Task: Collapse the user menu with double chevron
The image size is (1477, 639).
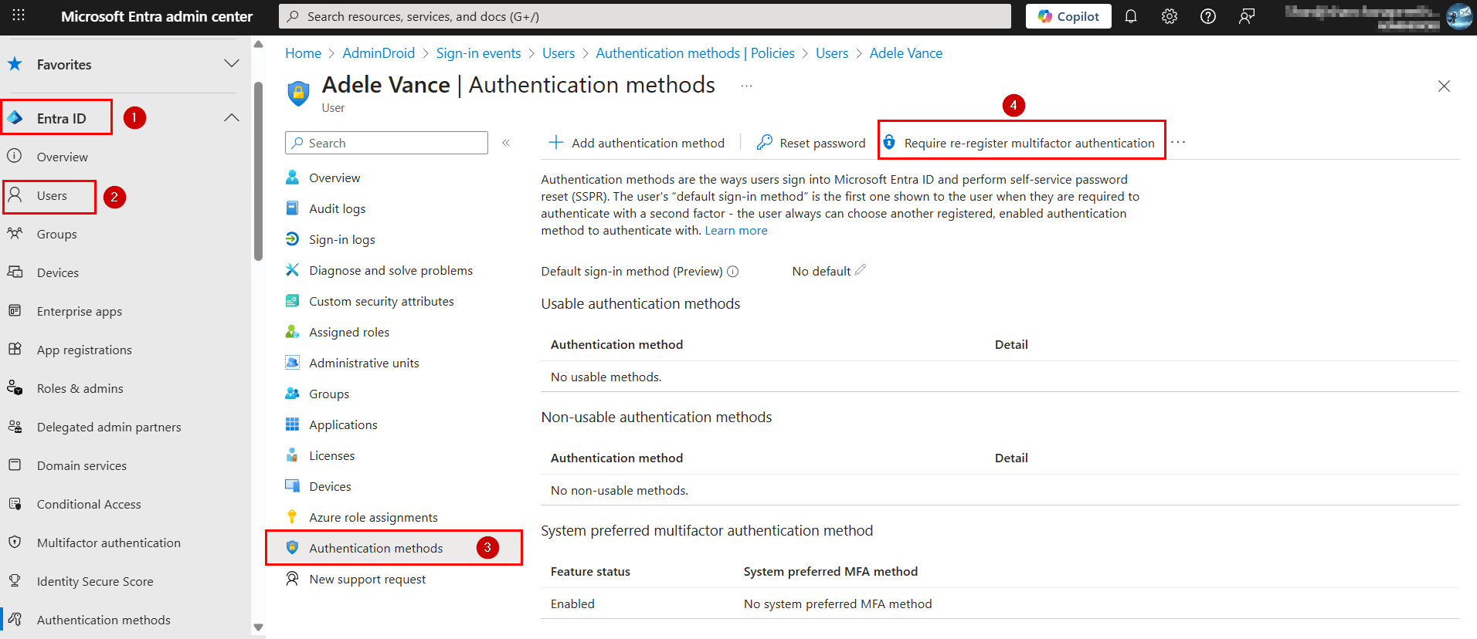Action: point(506,143)
